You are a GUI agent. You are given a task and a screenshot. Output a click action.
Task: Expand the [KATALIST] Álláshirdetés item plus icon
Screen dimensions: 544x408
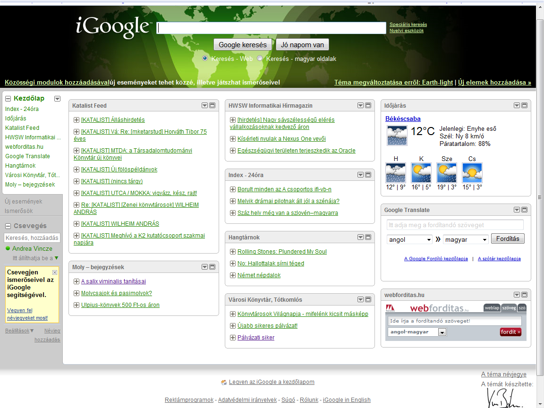(x=76, y=120)
